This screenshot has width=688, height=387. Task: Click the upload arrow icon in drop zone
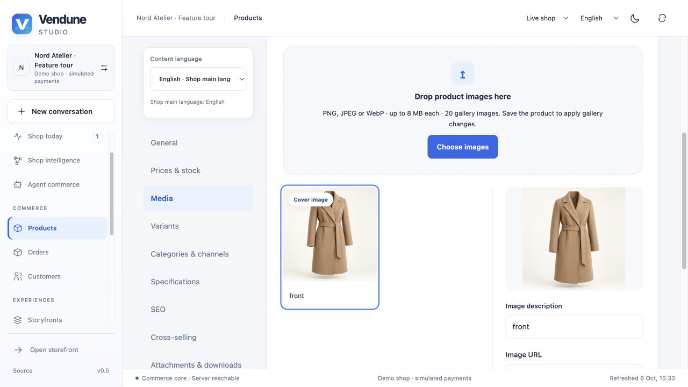[463, 74]
